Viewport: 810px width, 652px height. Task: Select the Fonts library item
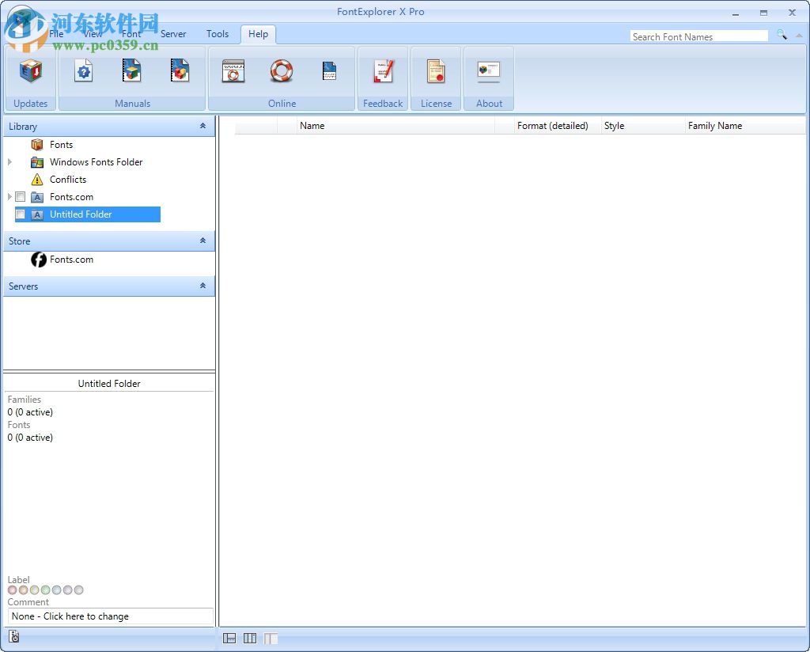tap(62, 145)
